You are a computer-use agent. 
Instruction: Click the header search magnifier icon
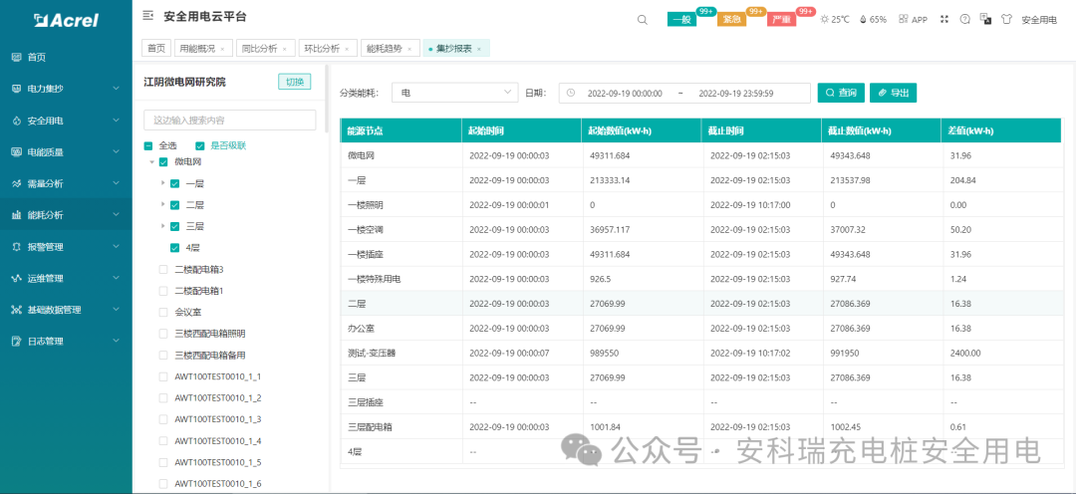[x=643, y=20]
